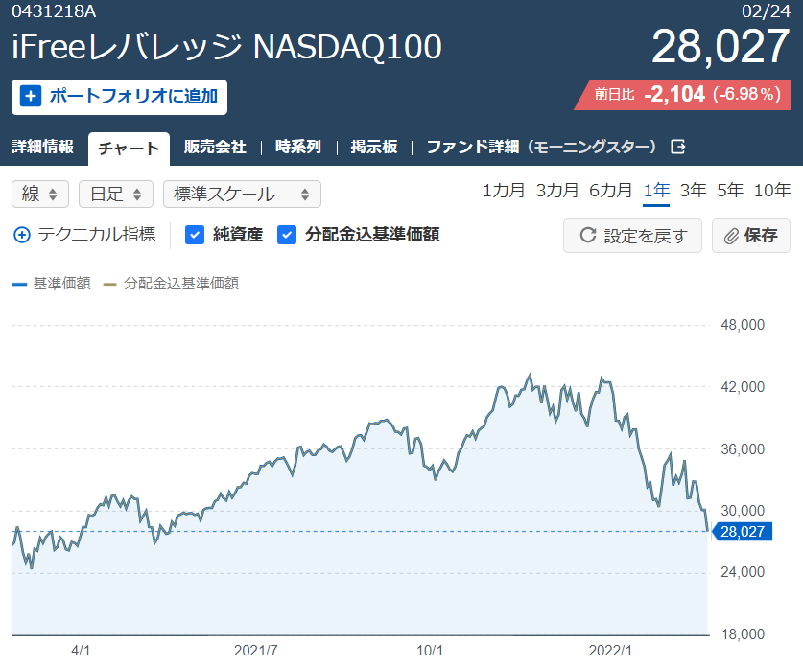
Task: Click the external link icon beside Morningstar
Action: [678, 148]
